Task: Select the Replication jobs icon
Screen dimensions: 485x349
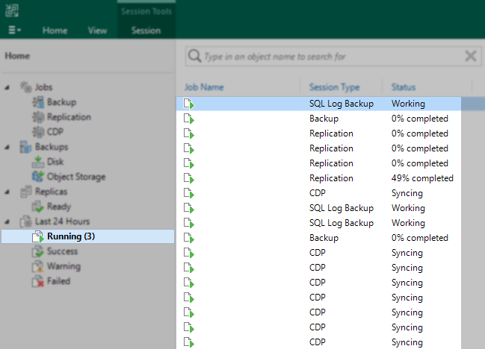Action: point(38,117)
